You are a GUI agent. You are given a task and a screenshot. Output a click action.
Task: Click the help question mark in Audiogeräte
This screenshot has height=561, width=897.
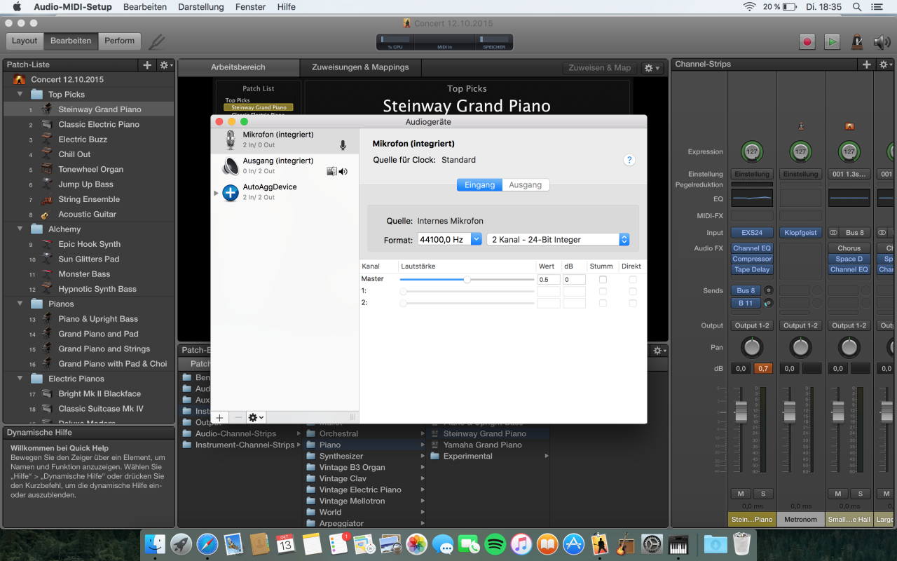(x=629, y=160)
